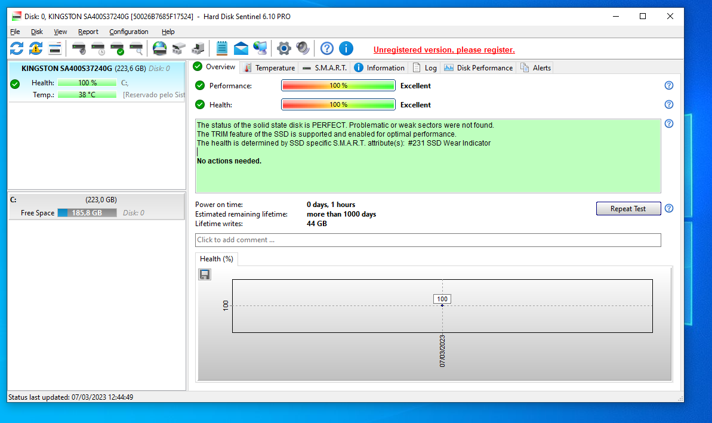Open the Configuration menu
The image size is (712, 423).
(129, 32)
